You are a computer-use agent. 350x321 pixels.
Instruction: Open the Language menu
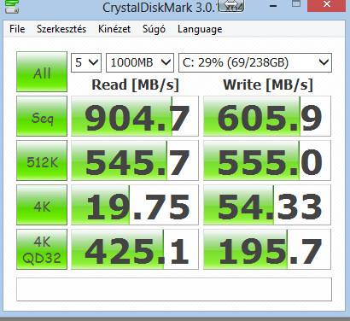[x=200, y=29]
